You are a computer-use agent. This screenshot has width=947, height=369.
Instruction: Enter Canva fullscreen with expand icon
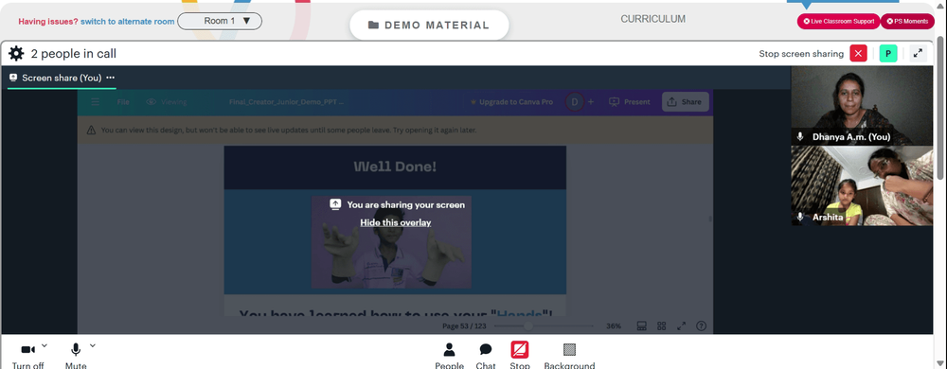[x=681, y=325]
